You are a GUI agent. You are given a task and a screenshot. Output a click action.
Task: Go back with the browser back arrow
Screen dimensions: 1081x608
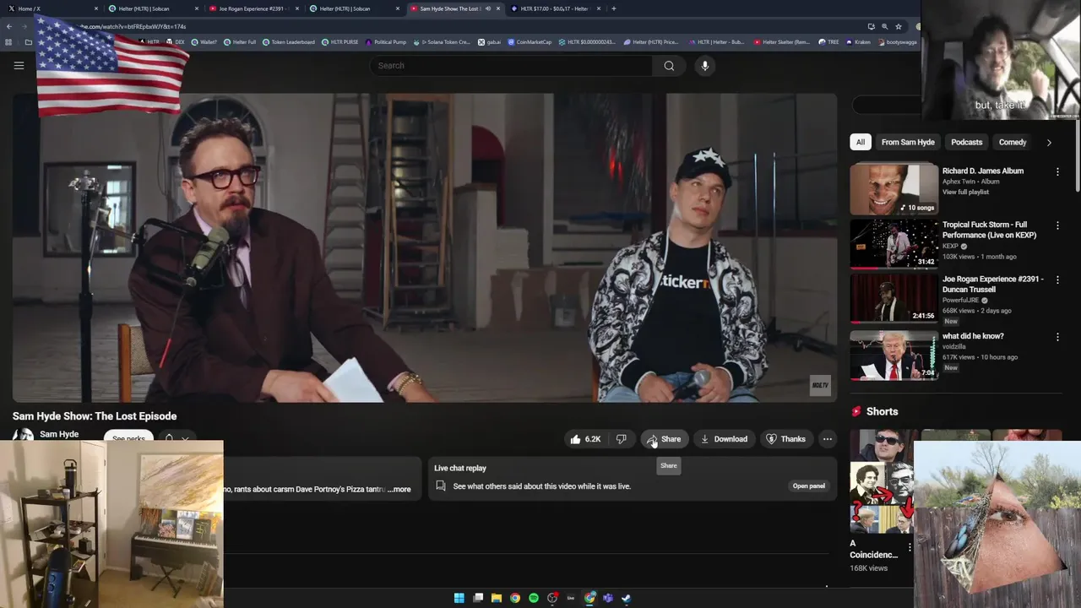point(8,26)
